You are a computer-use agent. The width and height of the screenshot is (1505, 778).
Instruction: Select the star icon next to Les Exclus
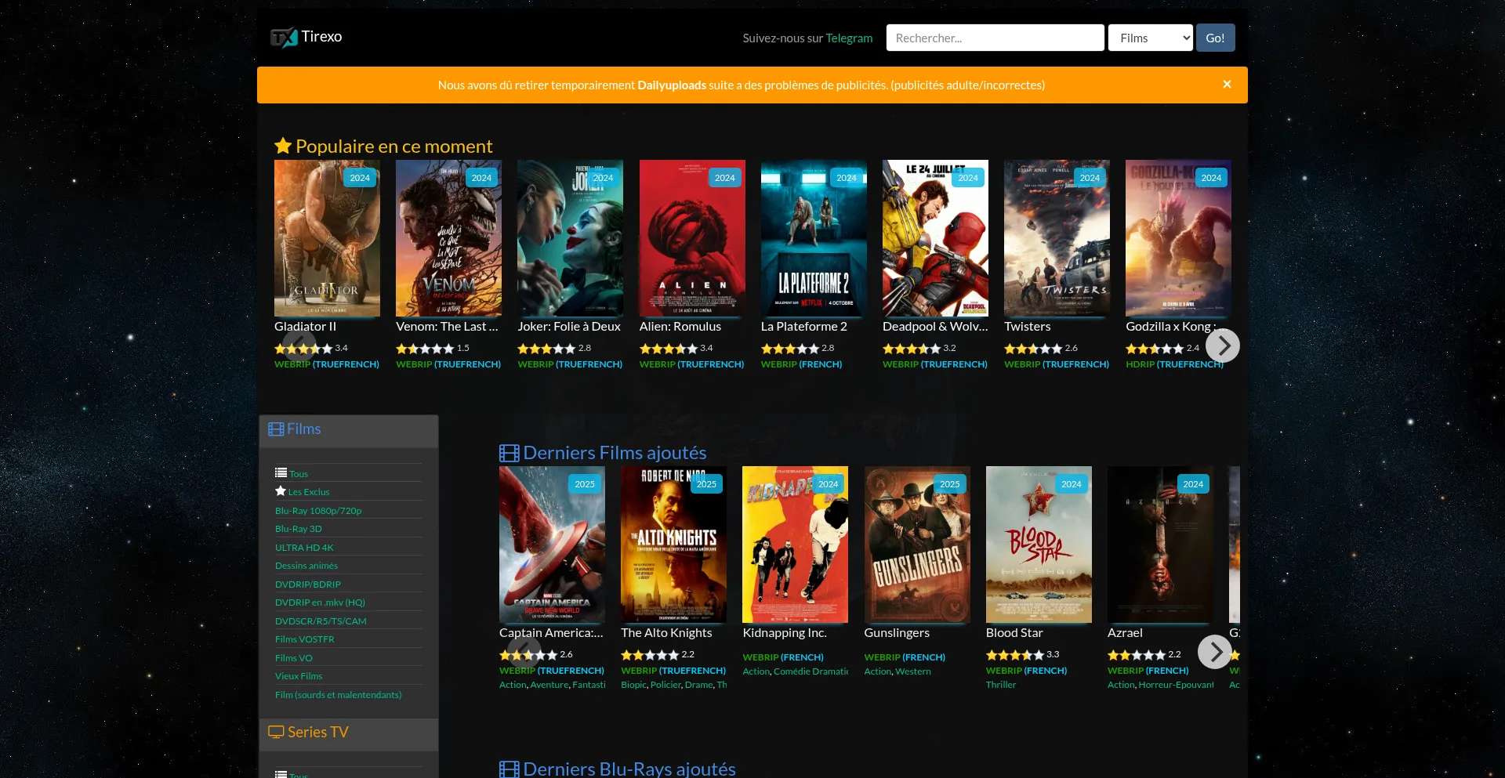(x=281, y=491)
